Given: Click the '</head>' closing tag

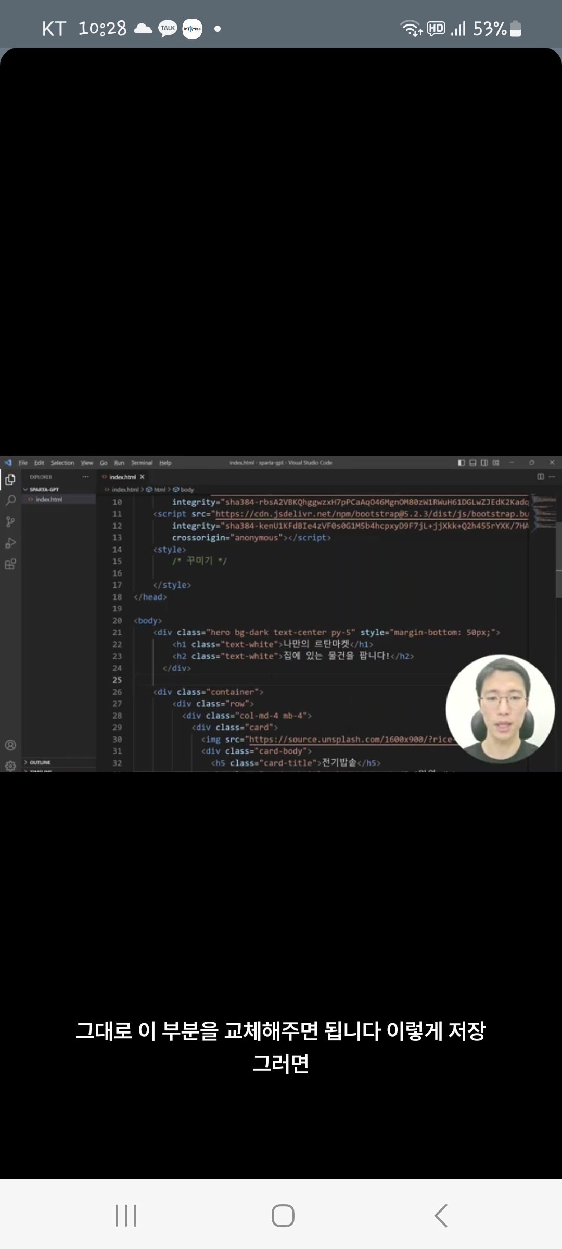Looking at the screenshot, I should (x=150, y=597).
